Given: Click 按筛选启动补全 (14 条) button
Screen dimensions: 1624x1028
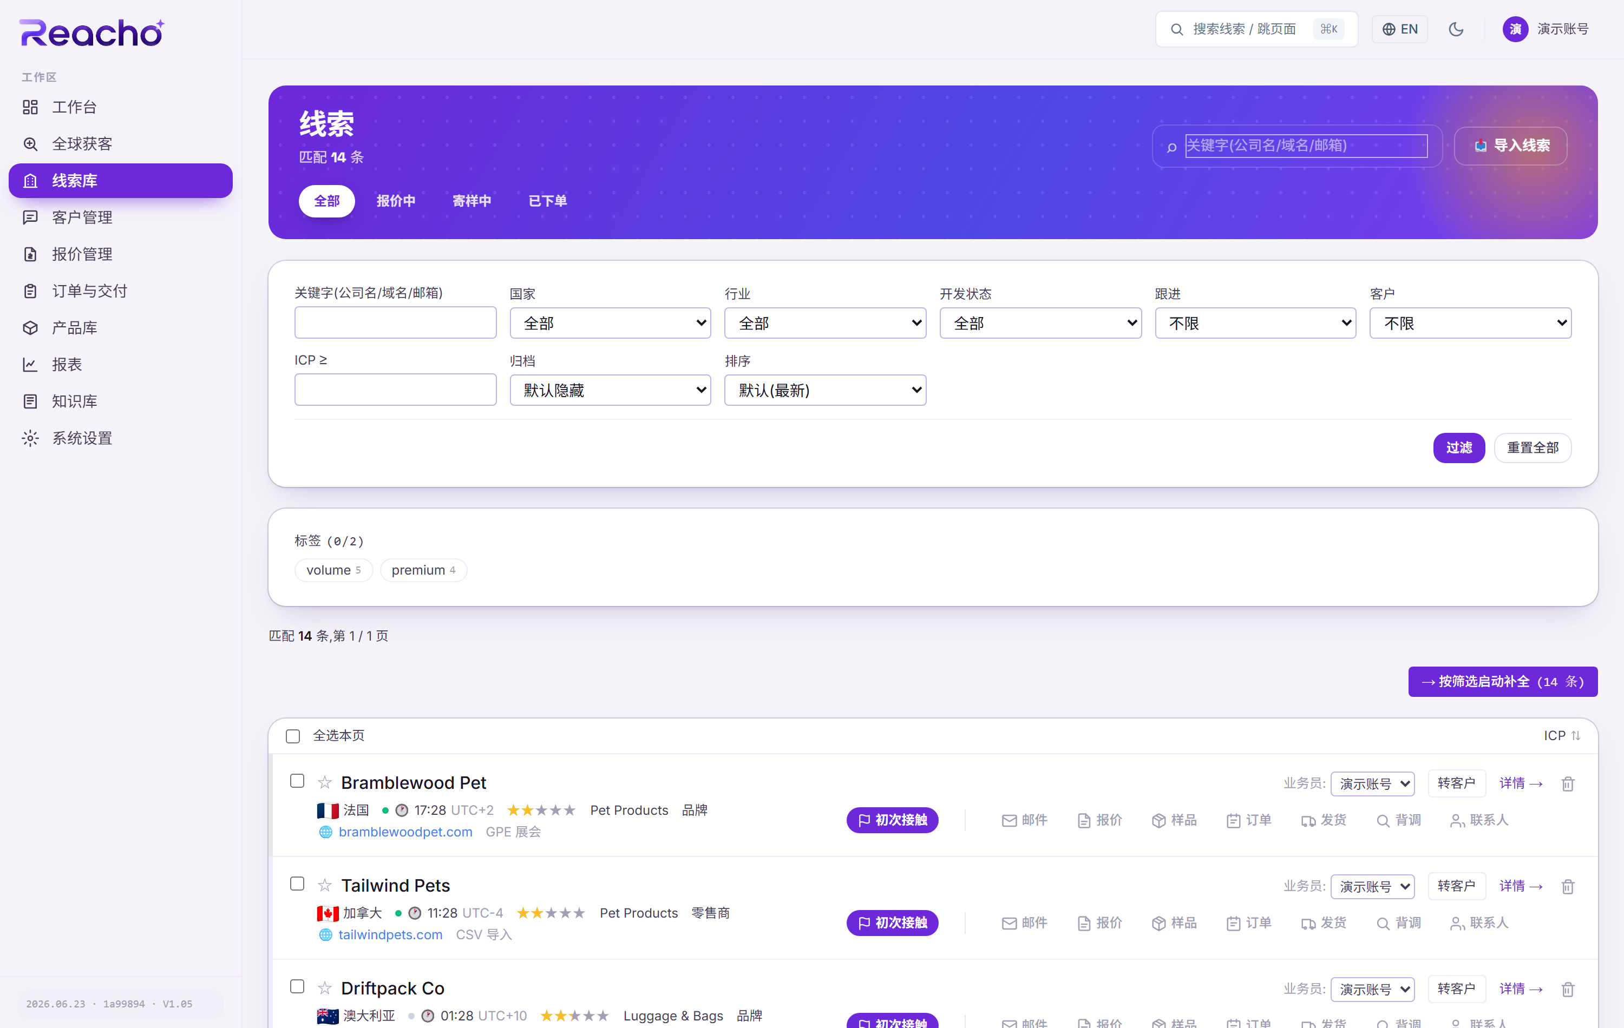Looking at the screenshot, I should point(1503,682).
